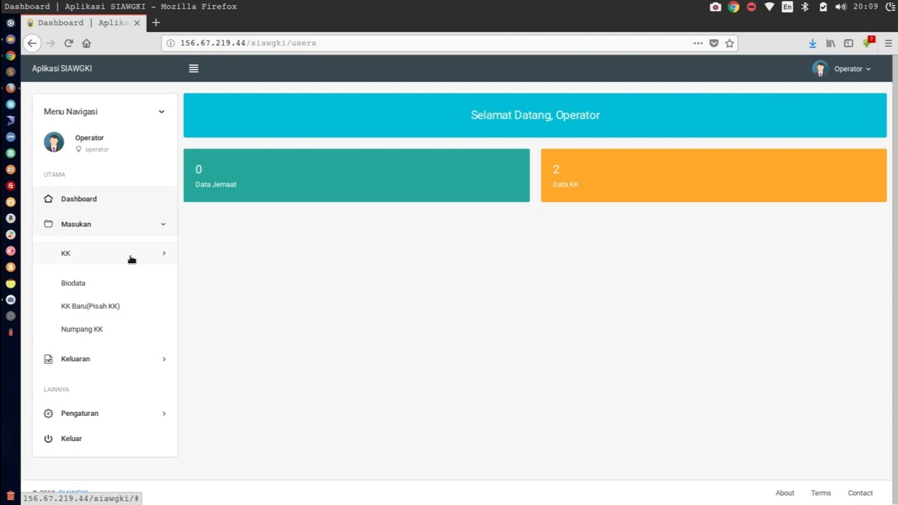
Task: Click the hamburger sidebar toggle icon
Action: [194, 69]
